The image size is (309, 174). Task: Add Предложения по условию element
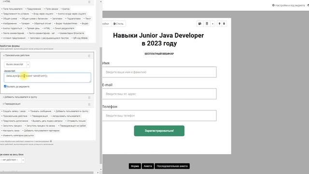[15, 14]
